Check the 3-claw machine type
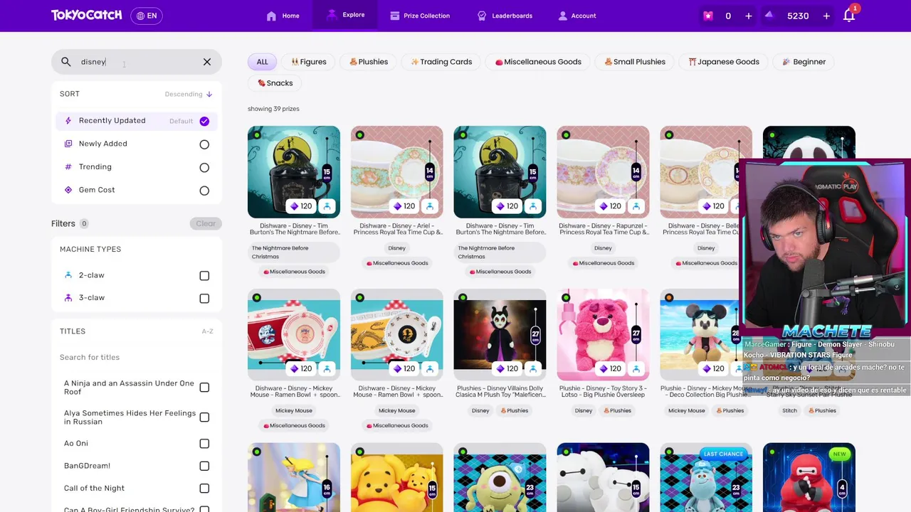This screenshot has height=512, width=911. pyautogui.click(x=204, y=298)
